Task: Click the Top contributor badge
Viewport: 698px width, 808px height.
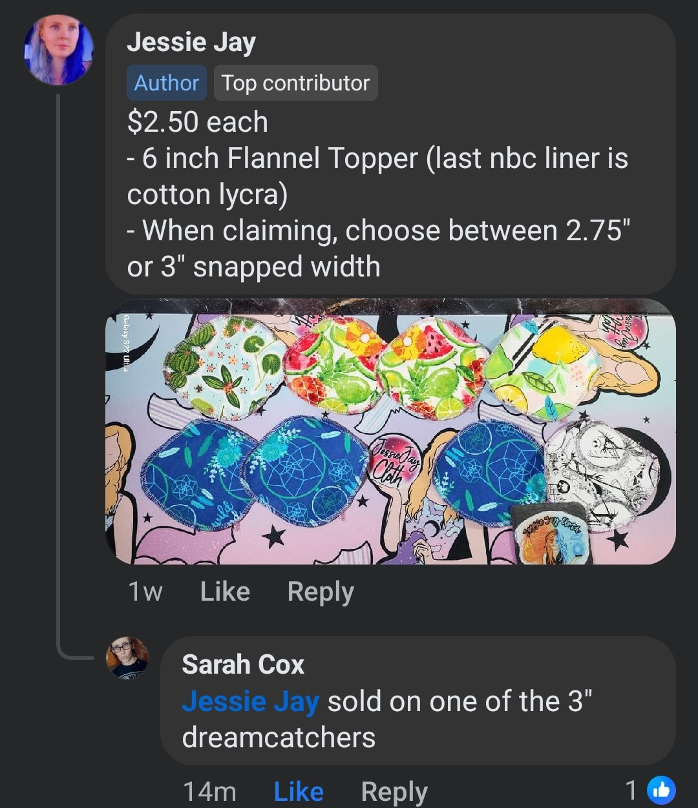Action: [295, 83]
